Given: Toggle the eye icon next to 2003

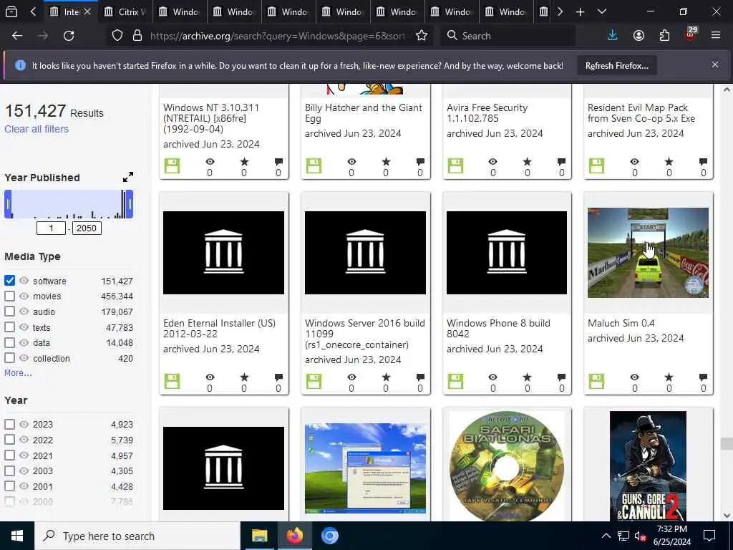Looking at the screenshot, I should pos(24,471).
